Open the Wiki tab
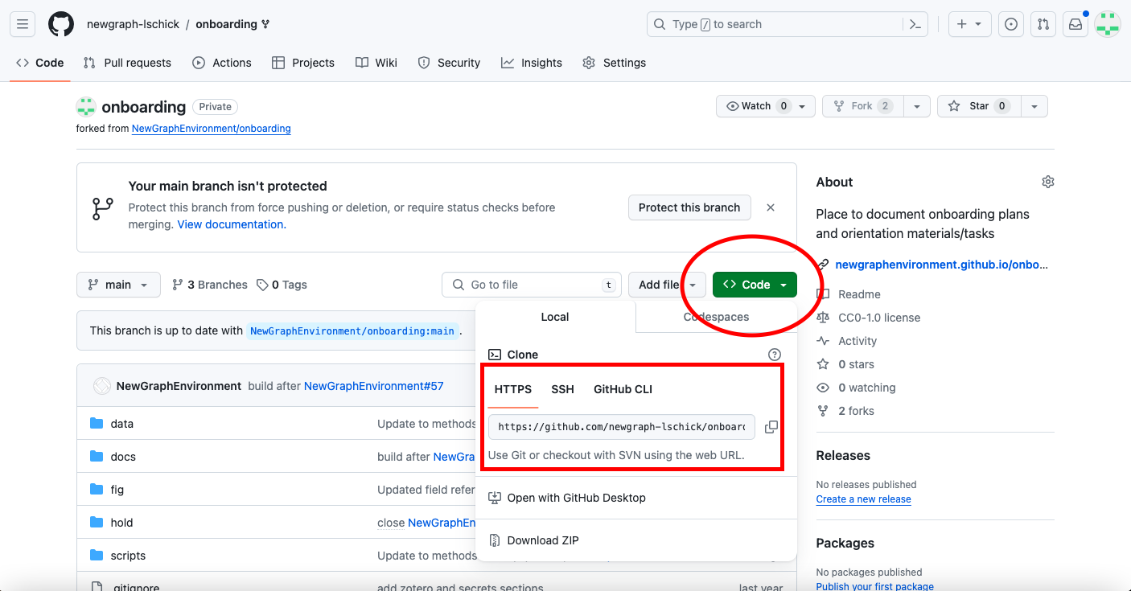The height and width of the screenshot is (591, 1131). point(376,63)
